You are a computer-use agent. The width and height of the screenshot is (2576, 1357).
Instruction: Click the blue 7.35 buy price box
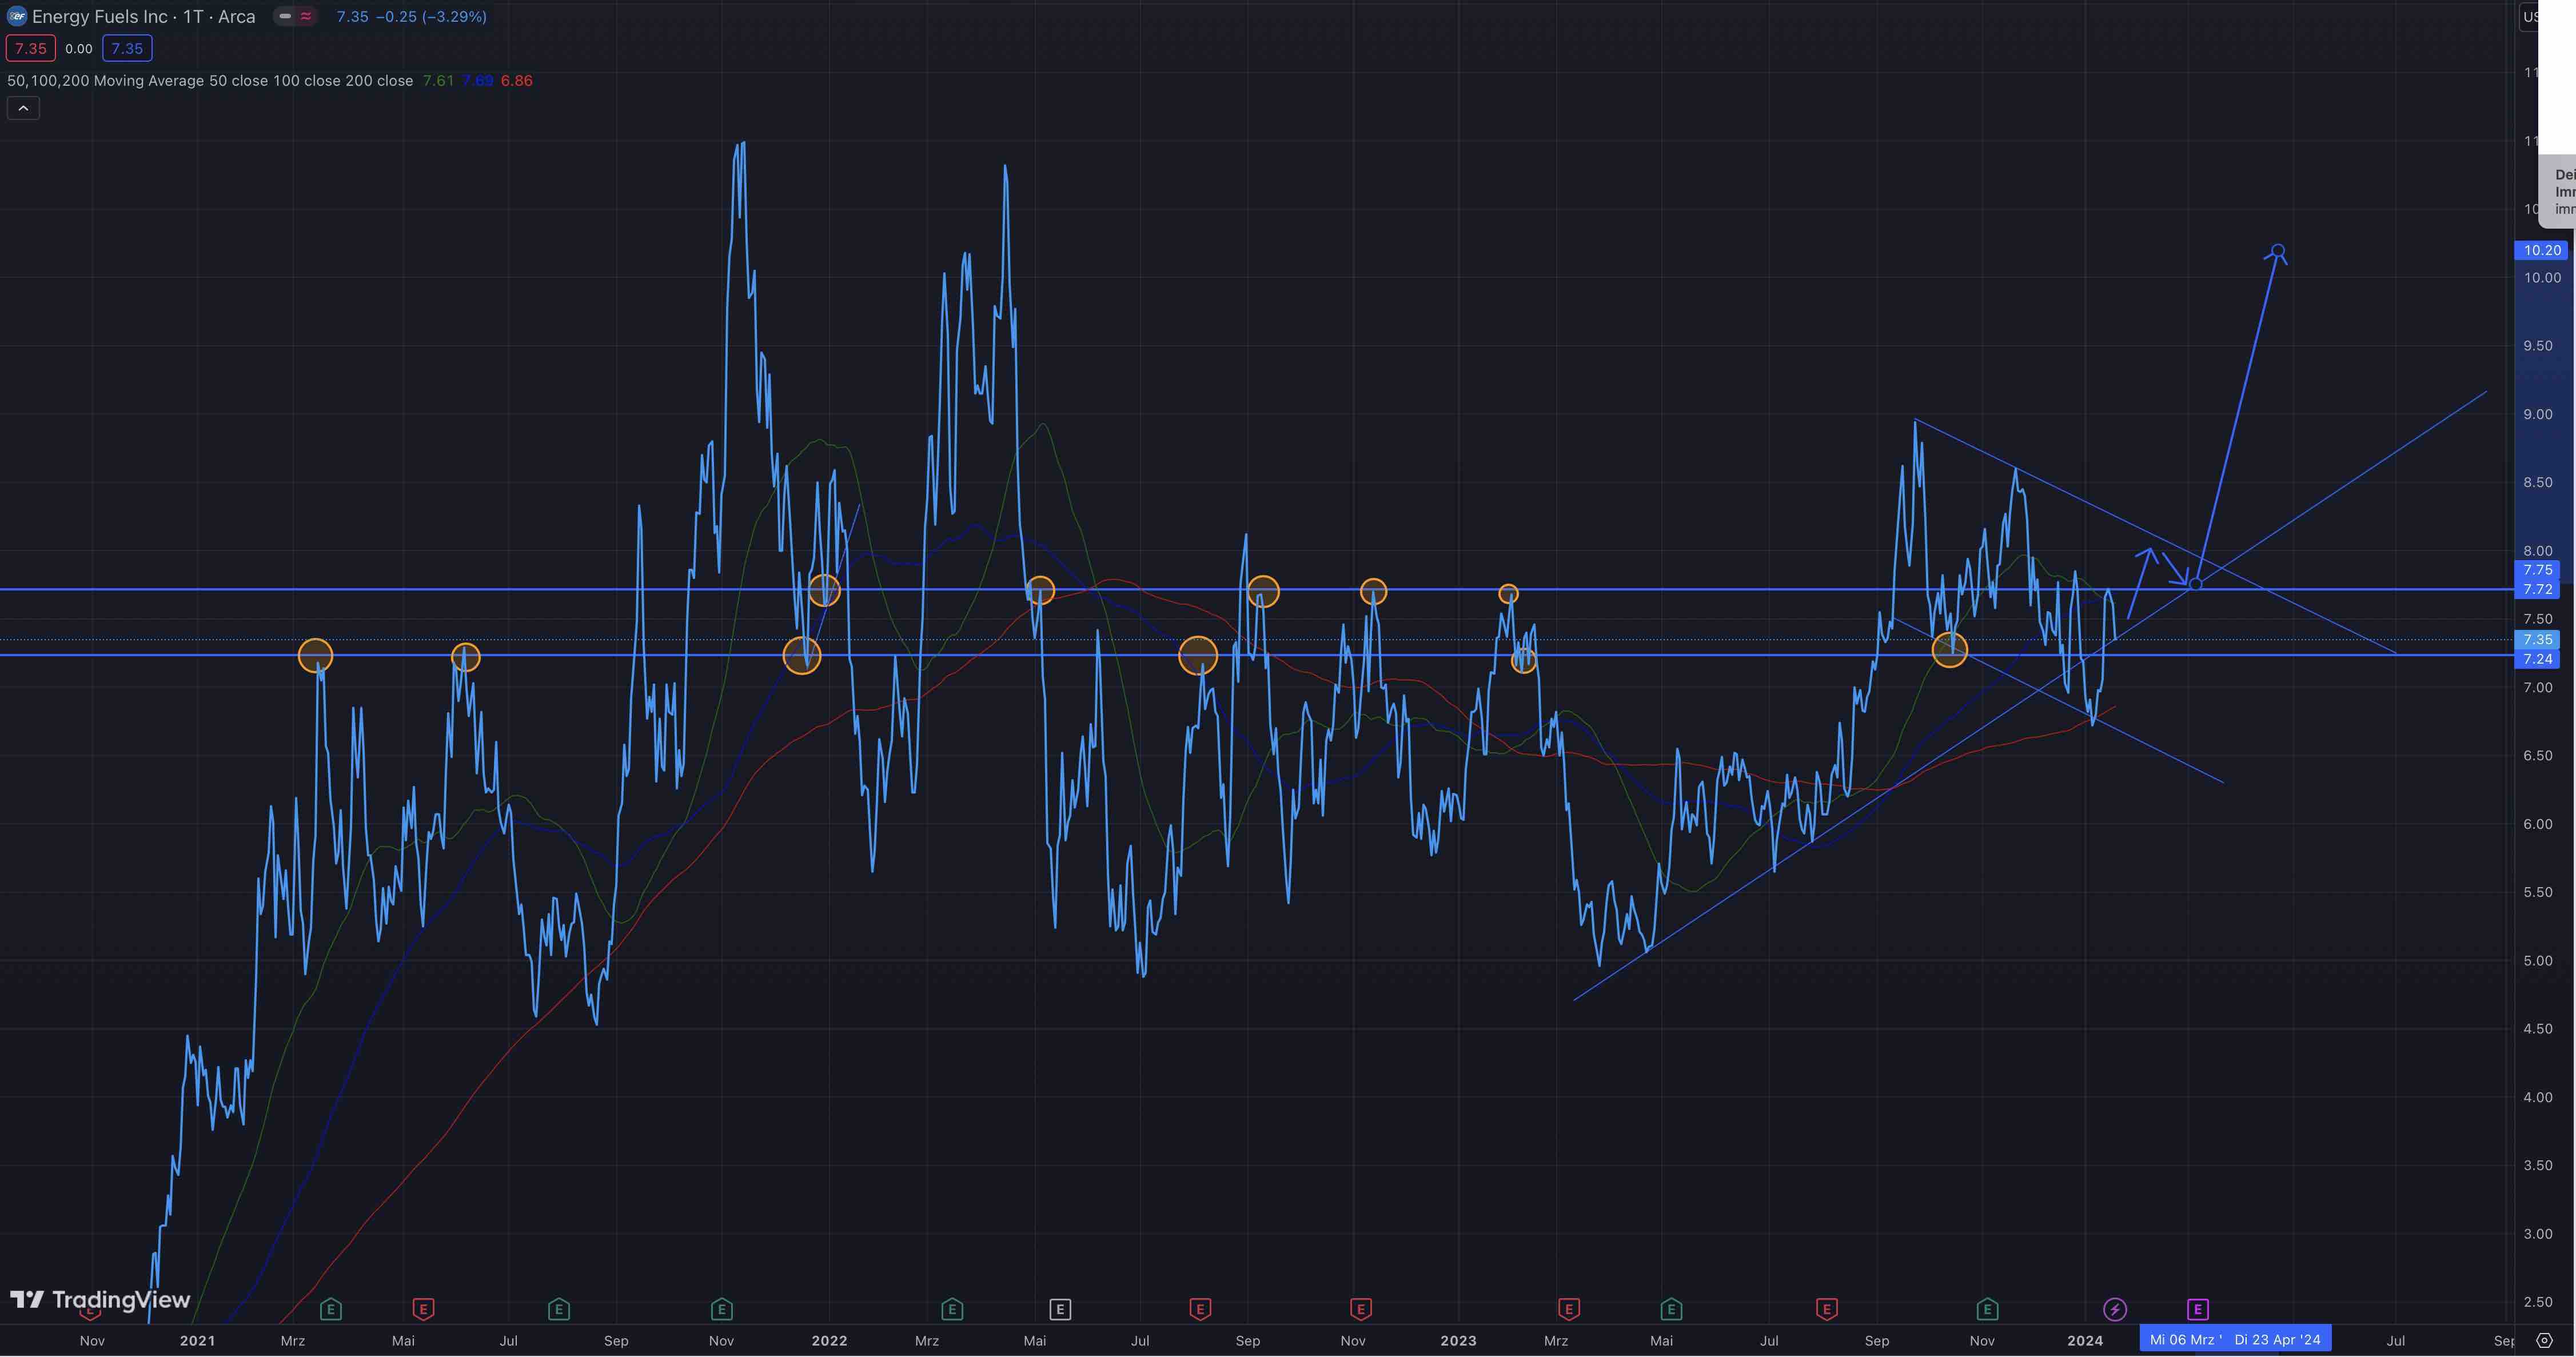tap(127, 48)
